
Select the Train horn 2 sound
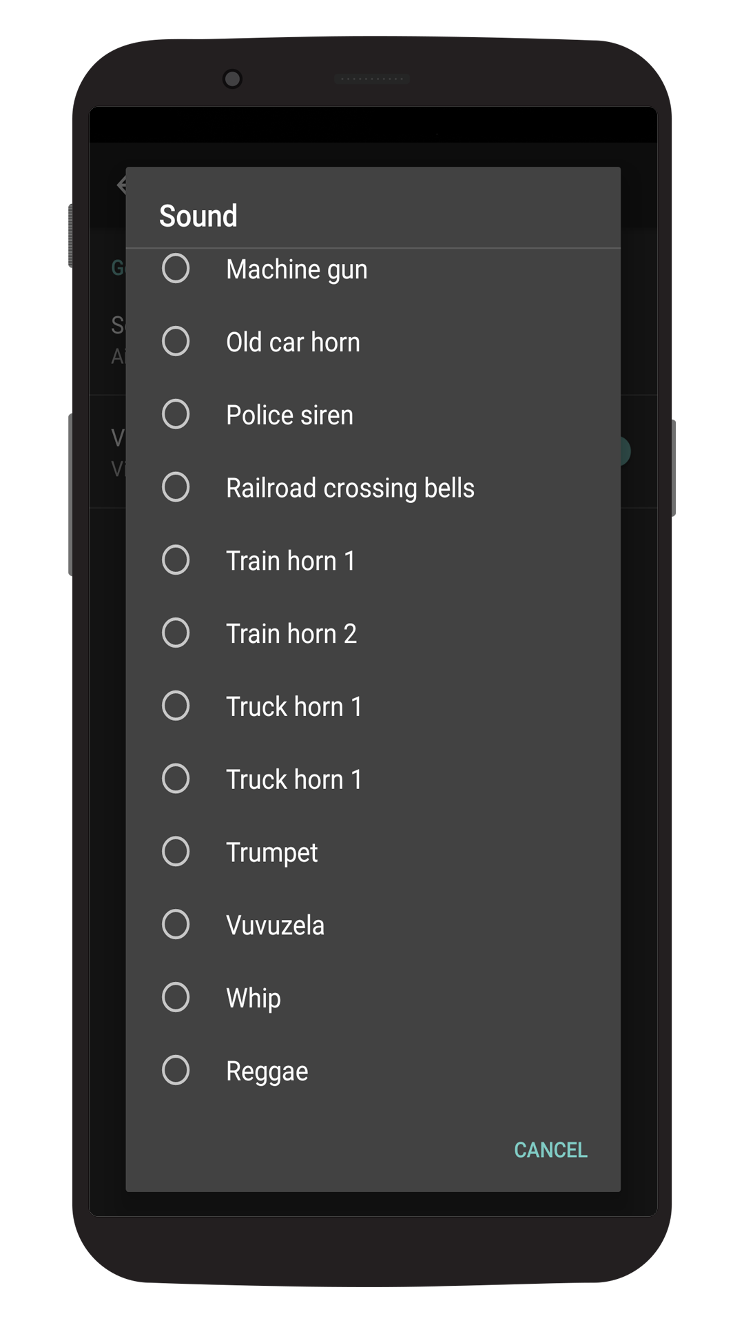coord(176,633)
